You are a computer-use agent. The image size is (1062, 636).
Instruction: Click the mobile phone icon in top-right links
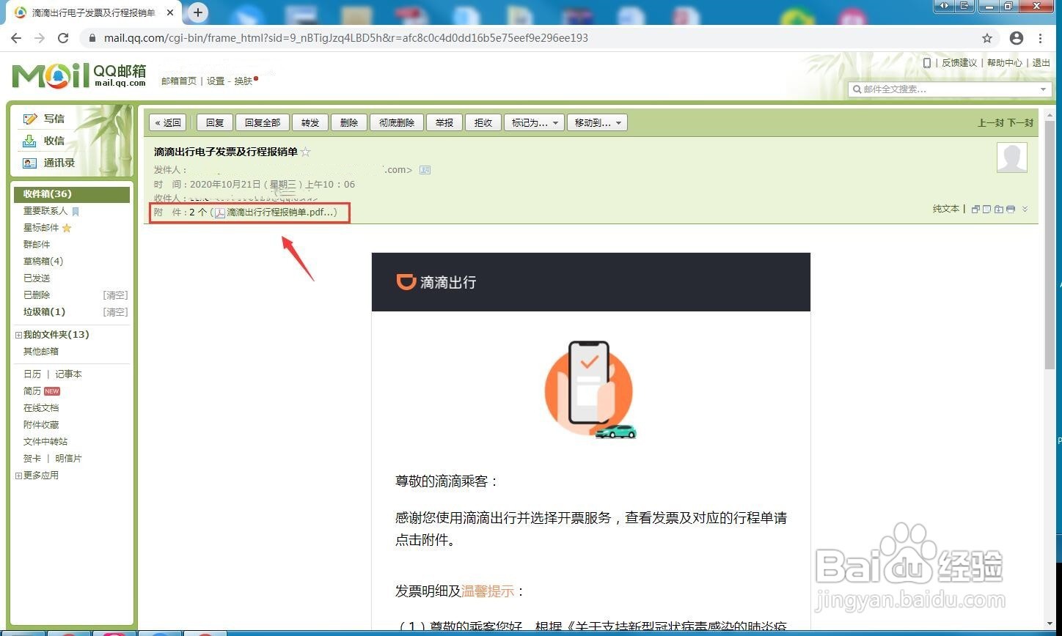pos(927,63)
